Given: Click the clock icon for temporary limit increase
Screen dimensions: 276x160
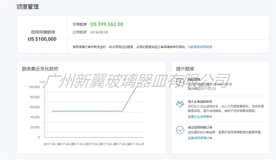Looking at the screenshot, I should pos(180,82).
